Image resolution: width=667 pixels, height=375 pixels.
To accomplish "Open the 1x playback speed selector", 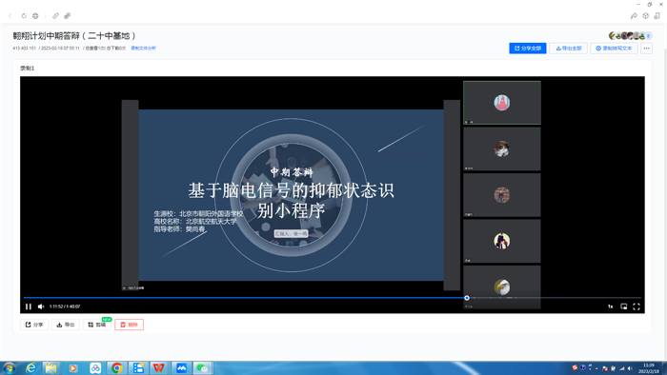I will (611, 306).
